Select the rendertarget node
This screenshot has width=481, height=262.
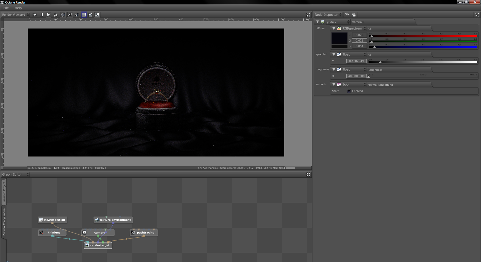[x=98, y=245]
